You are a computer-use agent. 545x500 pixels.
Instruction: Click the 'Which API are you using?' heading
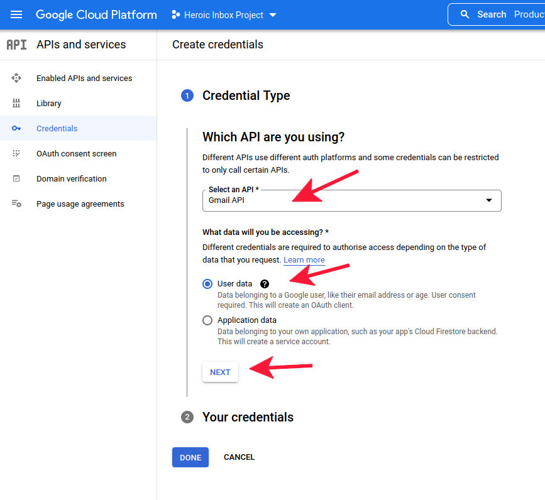click(273, 137)
